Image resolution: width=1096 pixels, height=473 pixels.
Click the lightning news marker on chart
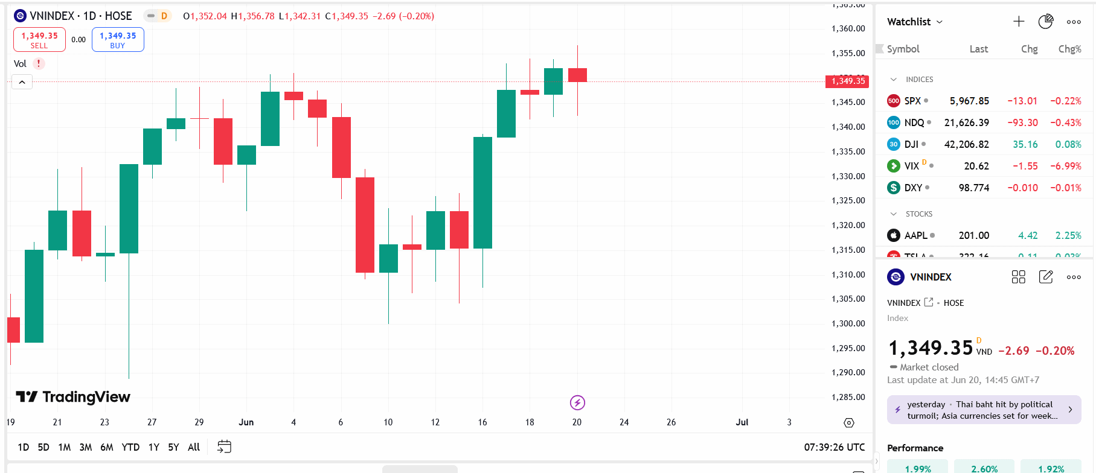[x=577, y=402]
